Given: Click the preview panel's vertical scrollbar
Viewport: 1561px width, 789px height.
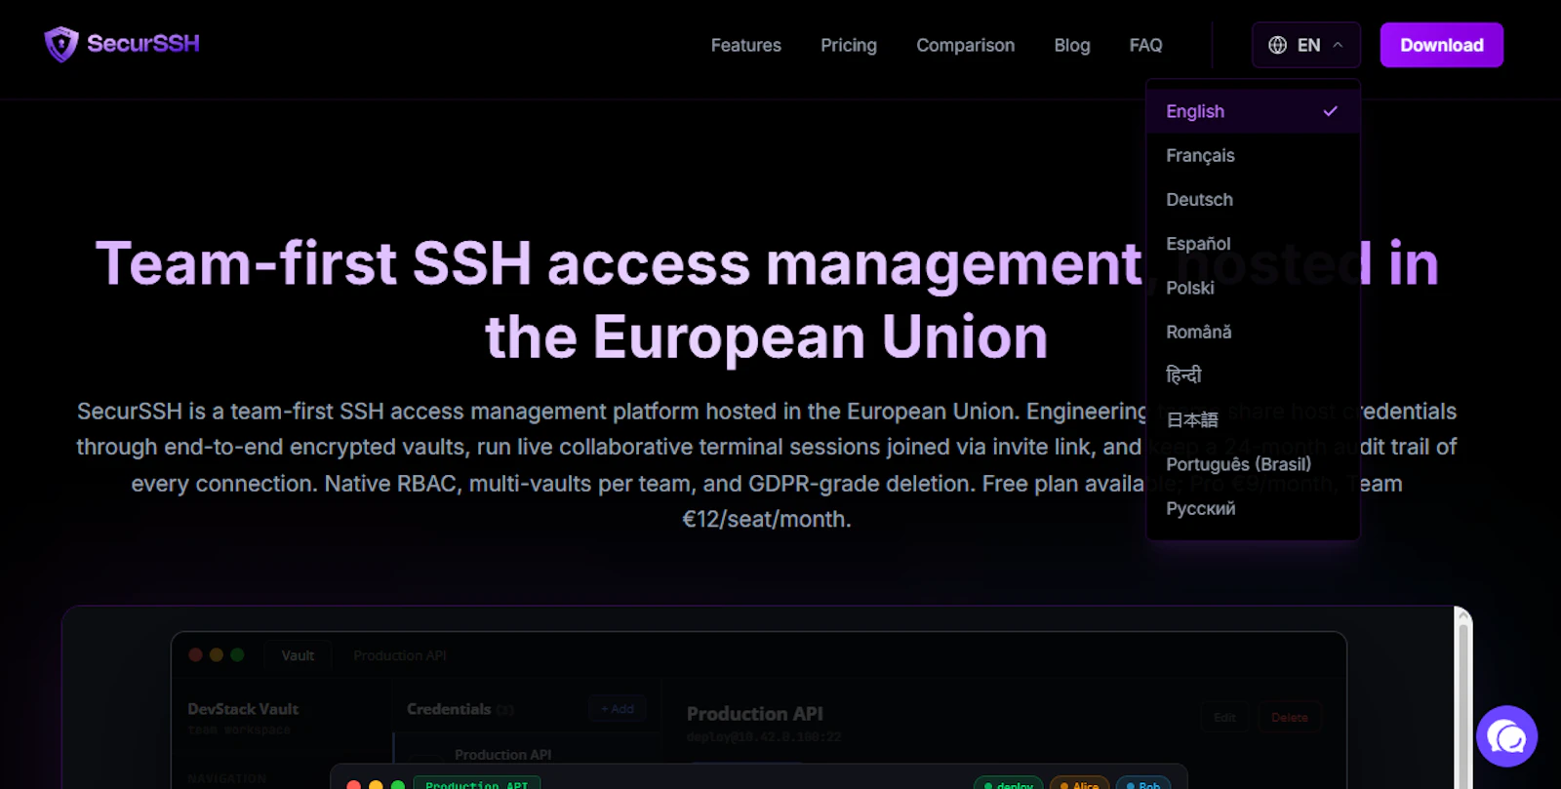Looking at the screenshot, I should [x=1462, y=697].
